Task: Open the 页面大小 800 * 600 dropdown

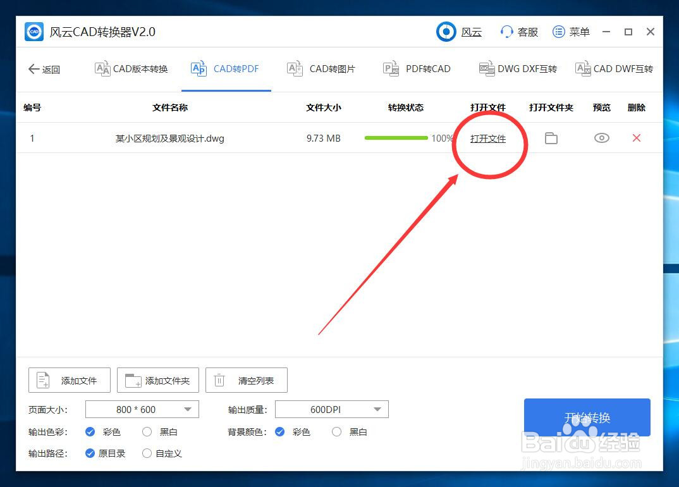Action: pos(142,409)
